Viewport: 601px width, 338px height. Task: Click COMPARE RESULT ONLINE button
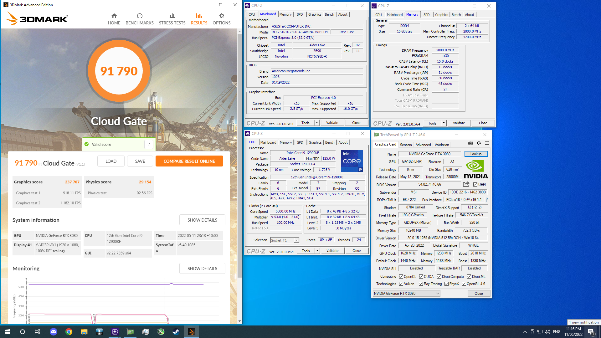coord(189,161)
